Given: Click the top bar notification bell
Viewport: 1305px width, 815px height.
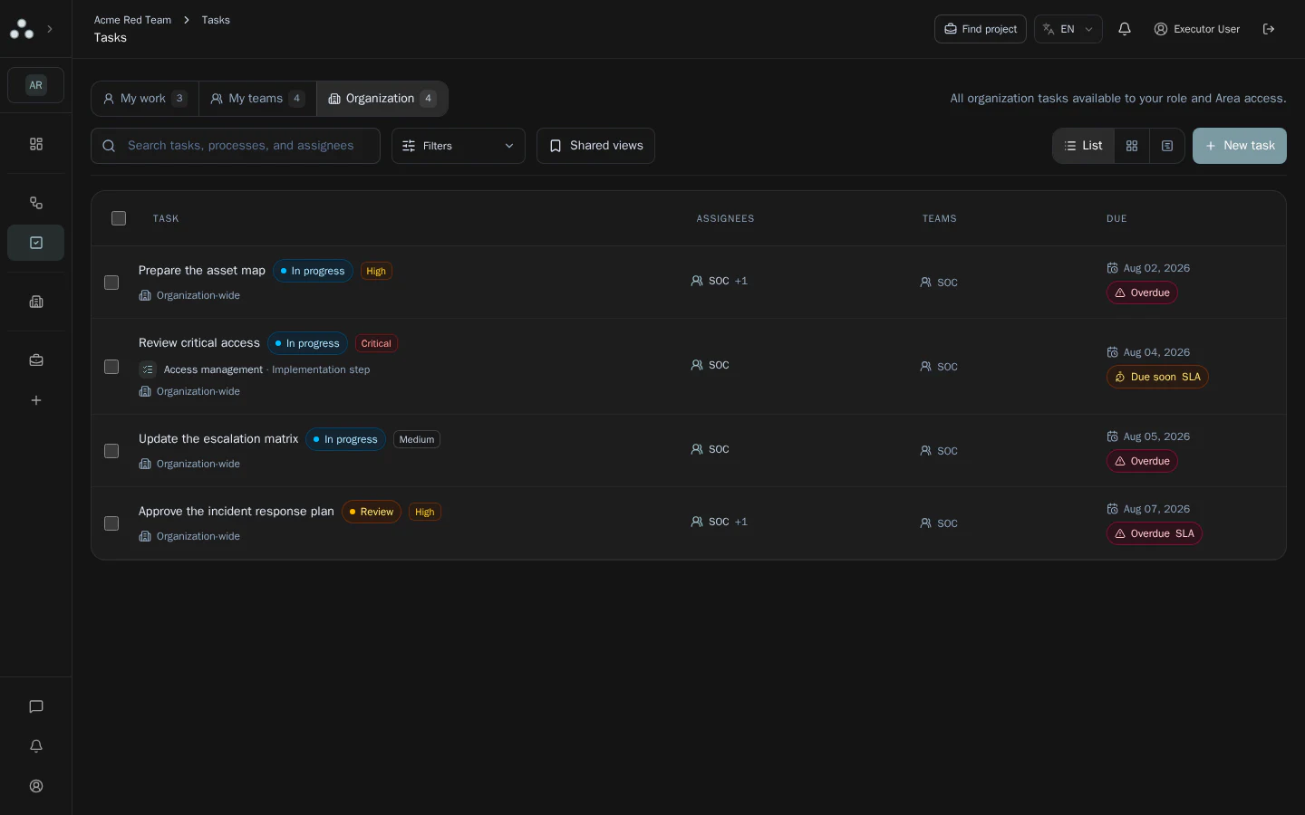Looking at the screenshot, I should (1125, 29).
